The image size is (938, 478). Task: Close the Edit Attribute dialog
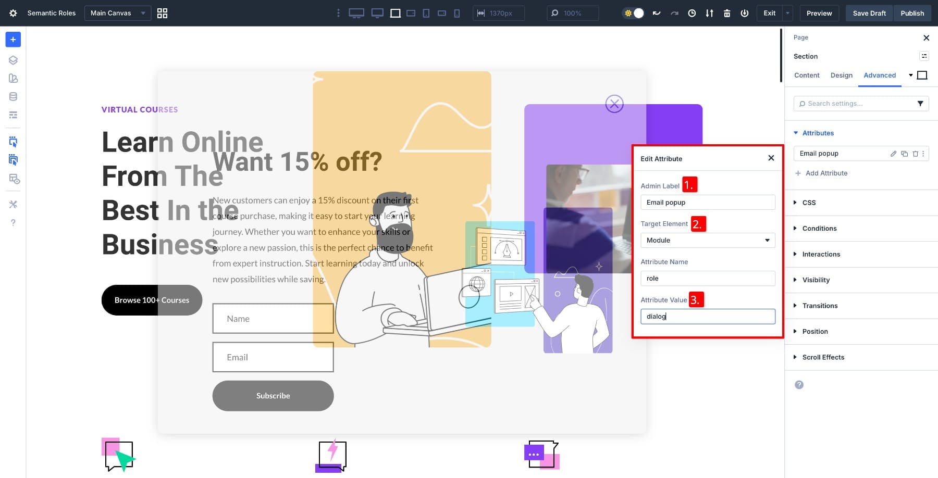click(771, 158)
